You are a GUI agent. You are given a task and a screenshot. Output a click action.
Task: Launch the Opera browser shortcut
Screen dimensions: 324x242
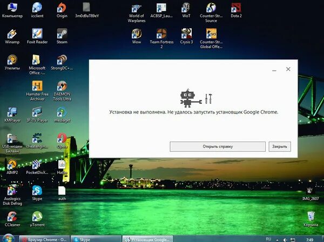point(62,141)
